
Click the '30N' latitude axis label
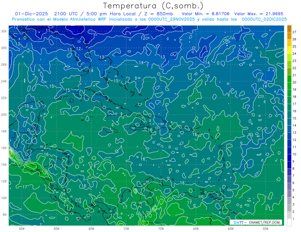4,31
